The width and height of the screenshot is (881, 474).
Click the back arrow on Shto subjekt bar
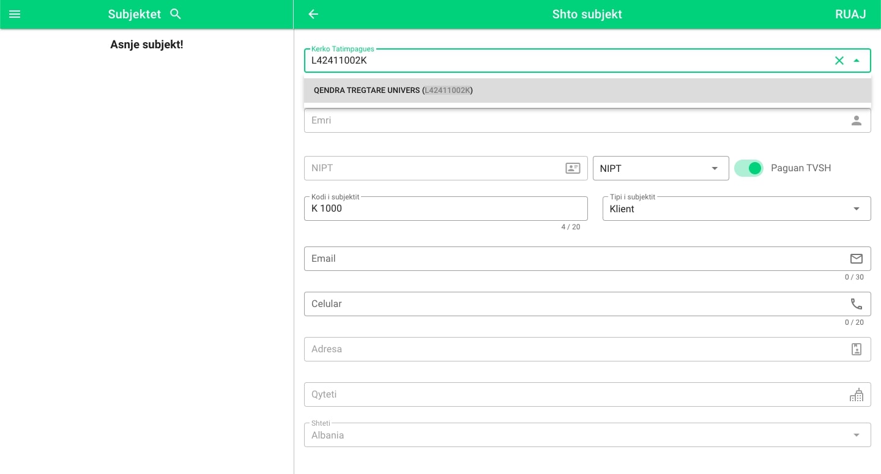coord(313,14)
